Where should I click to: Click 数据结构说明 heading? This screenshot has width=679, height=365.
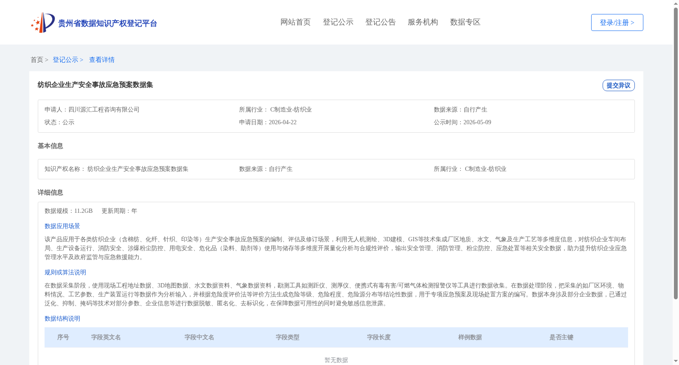click(62, 318)
